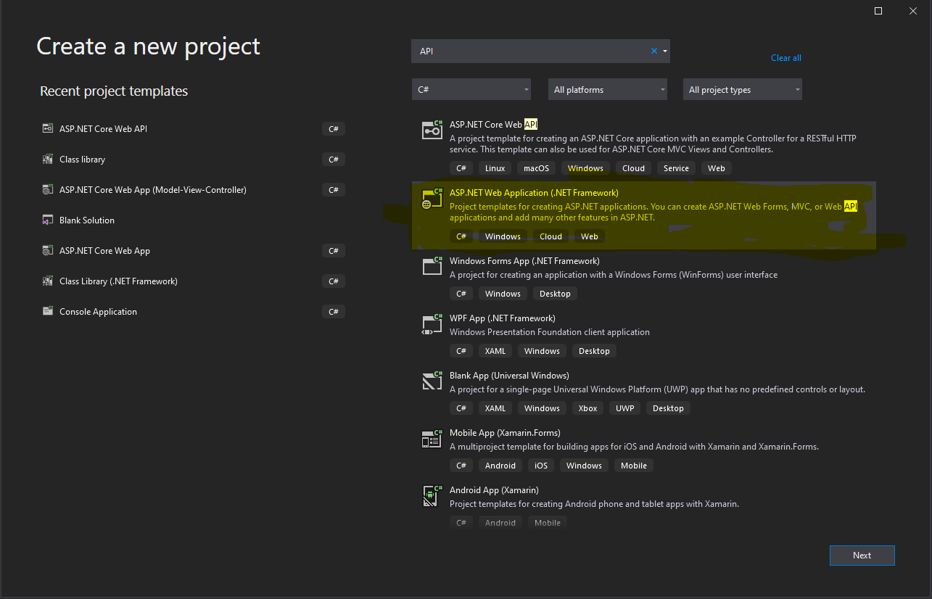
Task: Click the UWP tag under Blank App
Action: (x=625, y=408)
